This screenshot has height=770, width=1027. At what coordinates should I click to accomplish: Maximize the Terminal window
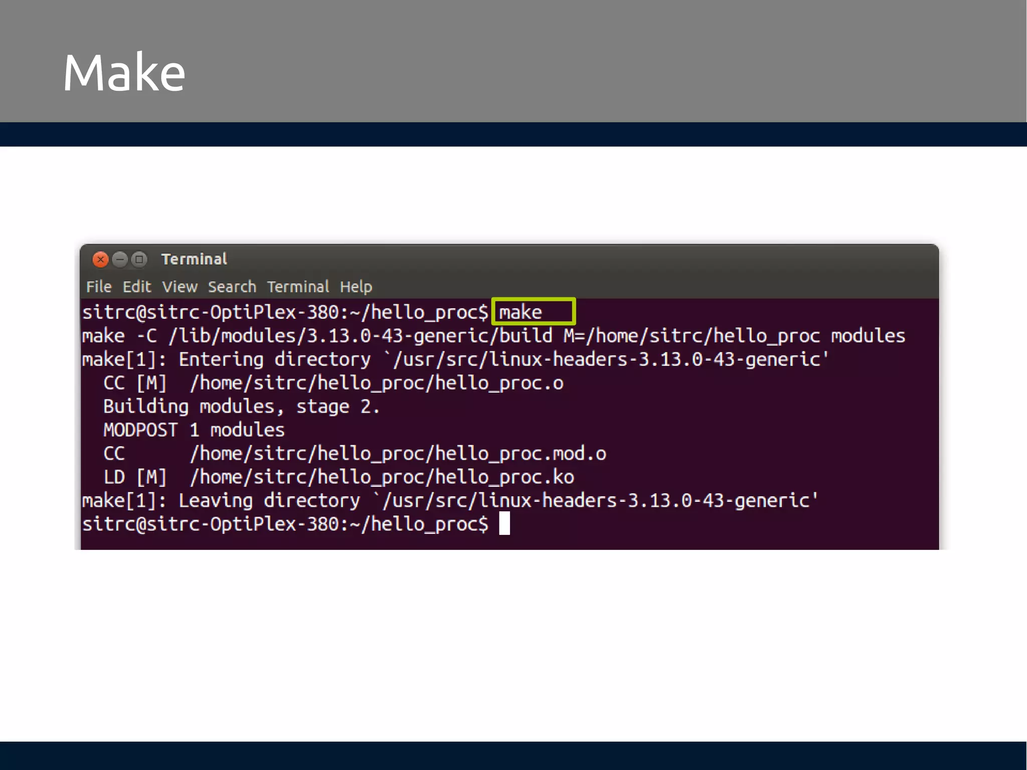point(139,259)
